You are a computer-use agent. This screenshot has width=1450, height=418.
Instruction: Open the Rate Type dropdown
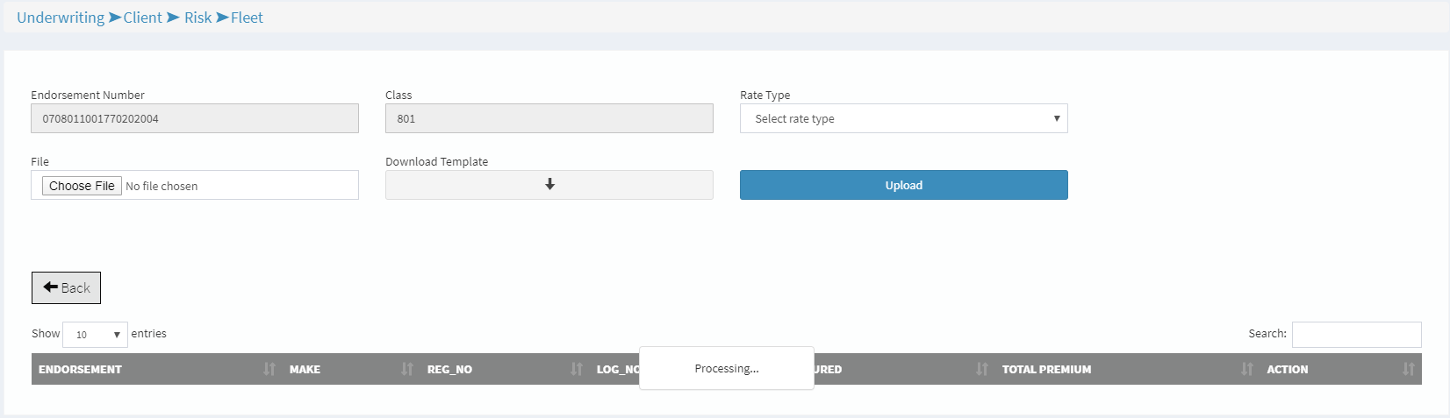[x=903, y=118]
